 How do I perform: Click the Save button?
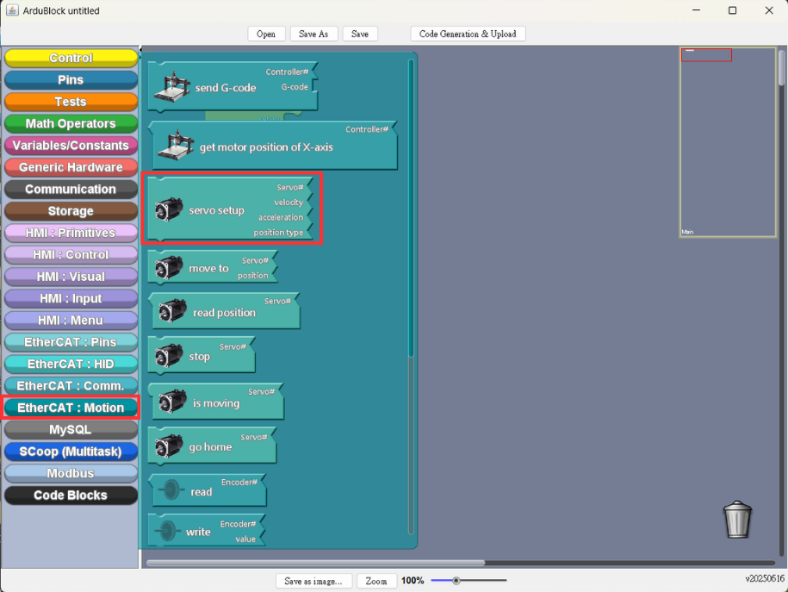click(x=360, y=34)
